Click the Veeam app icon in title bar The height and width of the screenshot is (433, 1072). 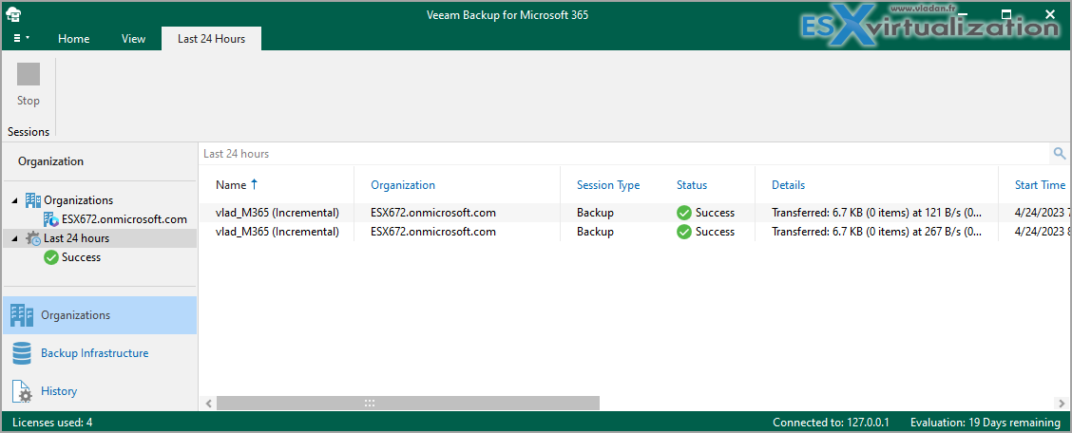[x=13, y=14]
